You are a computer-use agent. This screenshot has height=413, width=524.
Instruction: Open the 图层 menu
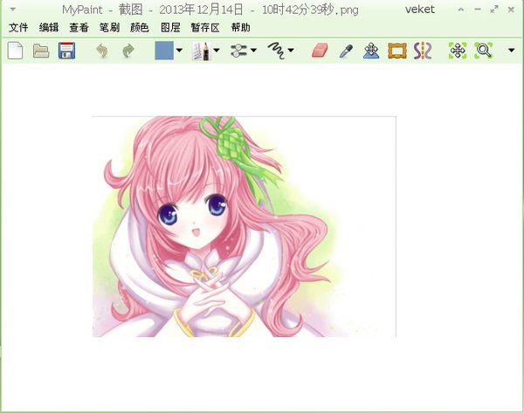coord(170,27)
